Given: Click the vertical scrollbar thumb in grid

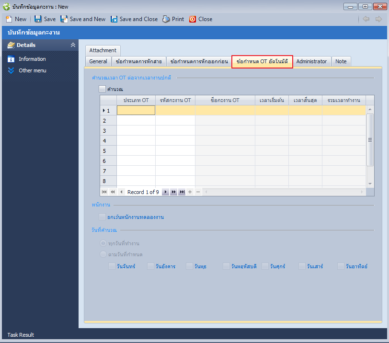Looking at the screenshot, I should pos(370,140).
